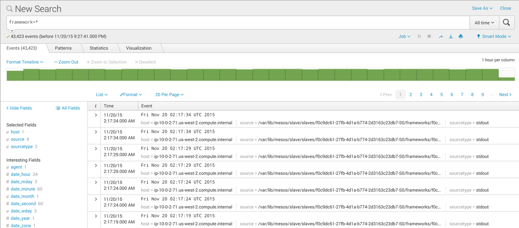Click the host value ip-10-0-2-71 in first event
This screenshot has height=228, width=519.
click(x=193, y=123)
